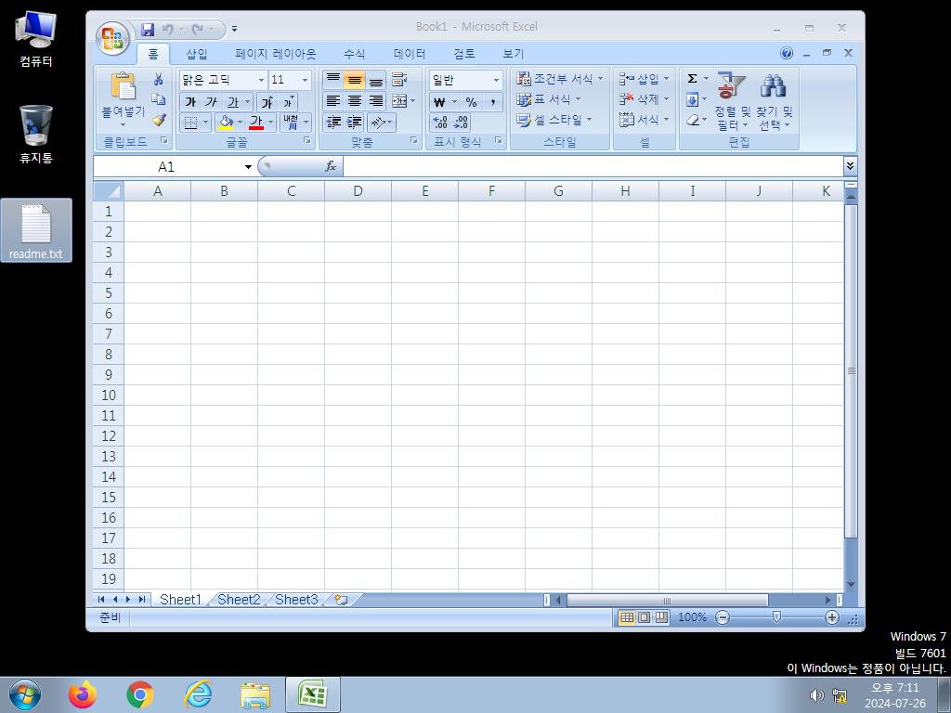Screen dimensions: 951x713
Task: Apply comma style format
Action: (493, 102)
